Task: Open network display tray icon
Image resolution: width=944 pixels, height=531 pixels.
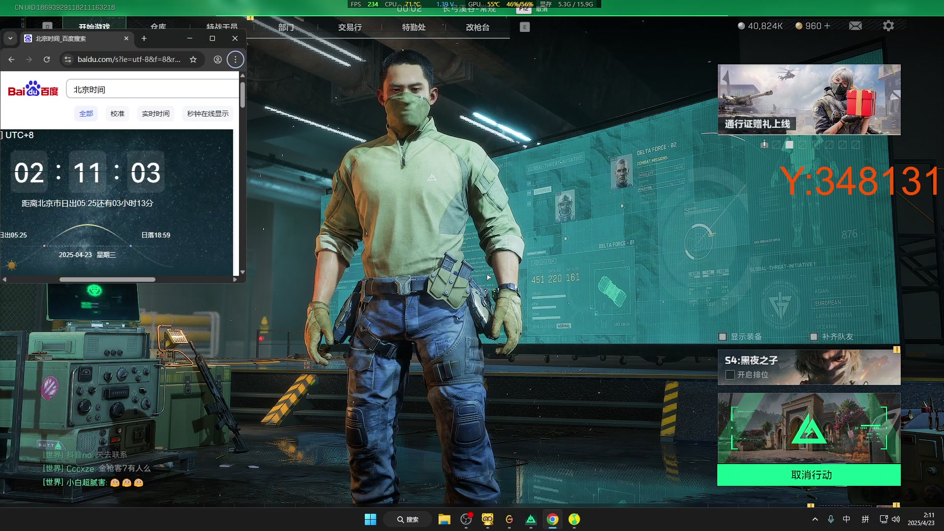Action: click(884, 519)
